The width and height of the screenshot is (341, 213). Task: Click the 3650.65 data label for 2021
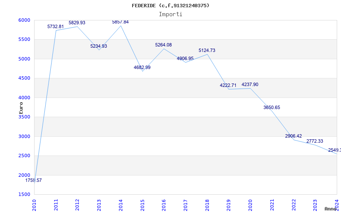click(272, 108)
